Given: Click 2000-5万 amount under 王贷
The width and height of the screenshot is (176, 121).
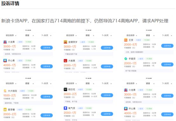Looking at the screenshot, I should pos(131,45).
